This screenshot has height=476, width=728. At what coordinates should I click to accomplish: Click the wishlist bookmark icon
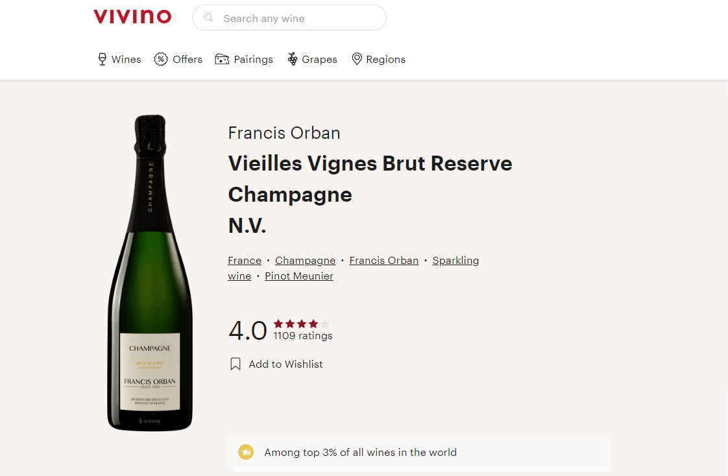coord(236,364)
